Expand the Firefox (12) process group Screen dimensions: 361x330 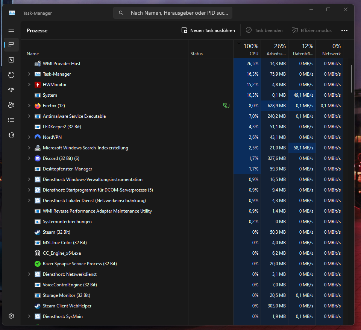(29, 106)
